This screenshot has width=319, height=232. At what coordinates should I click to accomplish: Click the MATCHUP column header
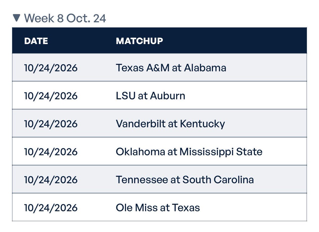140,41
